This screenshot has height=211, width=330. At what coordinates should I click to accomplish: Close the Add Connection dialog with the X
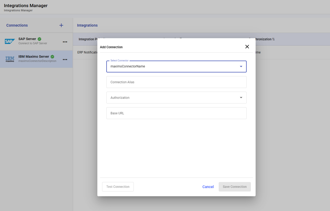tap(247, 47)
